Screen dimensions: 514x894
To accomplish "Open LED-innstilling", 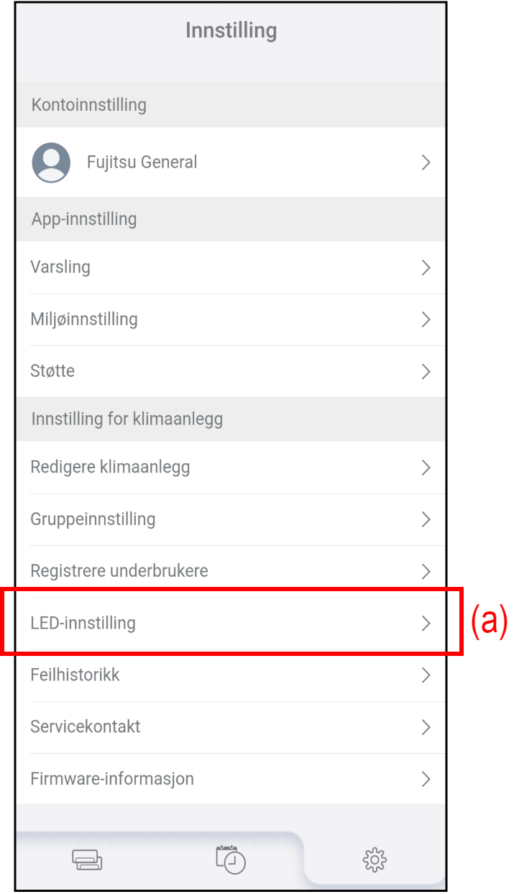I will pos(83,623).
